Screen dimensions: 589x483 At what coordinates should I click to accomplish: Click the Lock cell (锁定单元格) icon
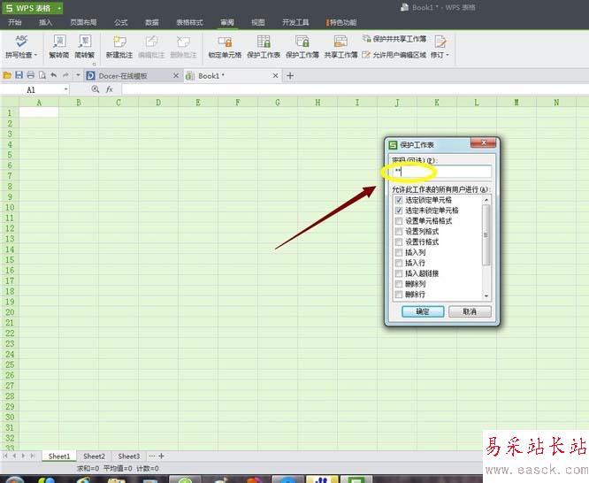225,42
